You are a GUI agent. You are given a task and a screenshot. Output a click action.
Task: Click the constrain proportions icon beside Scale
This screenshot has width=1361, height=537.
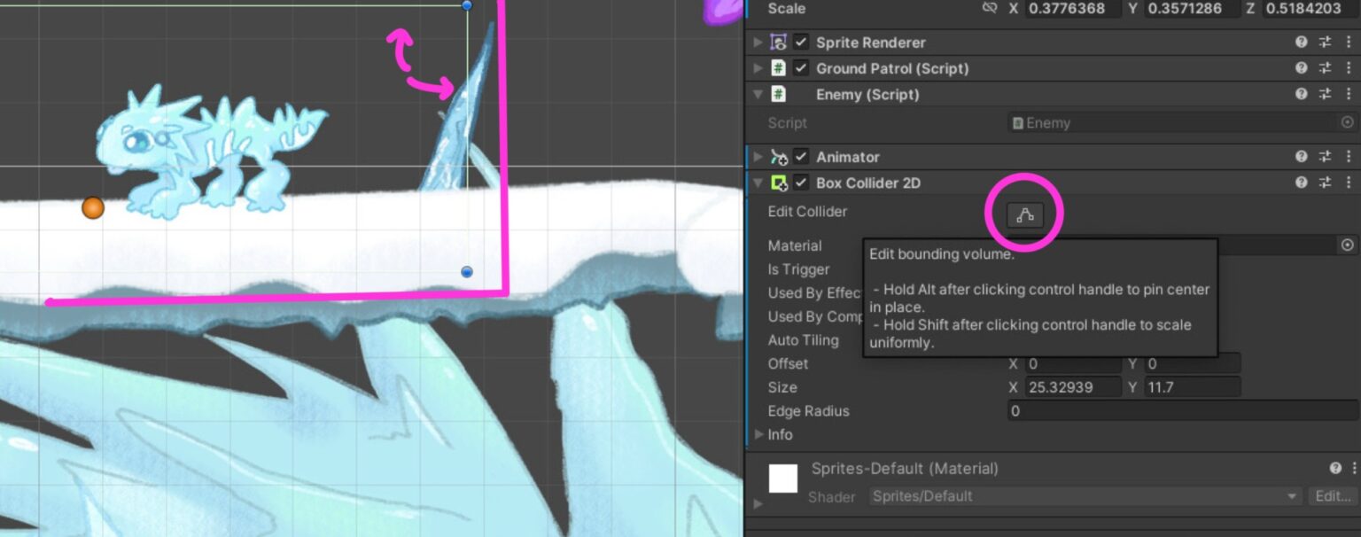pos(991,9)
